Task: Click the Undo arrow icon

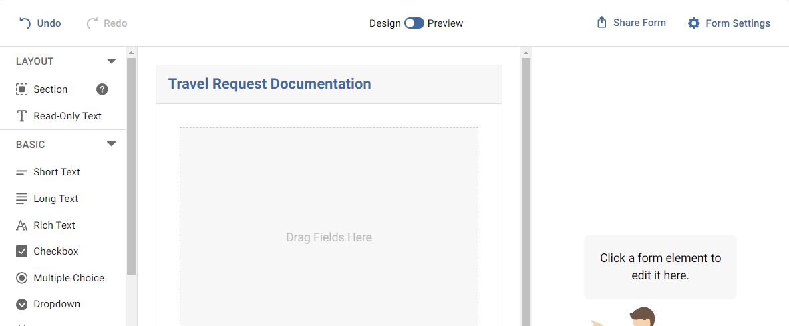Action: pyautogui.click(x=25, y=23)
